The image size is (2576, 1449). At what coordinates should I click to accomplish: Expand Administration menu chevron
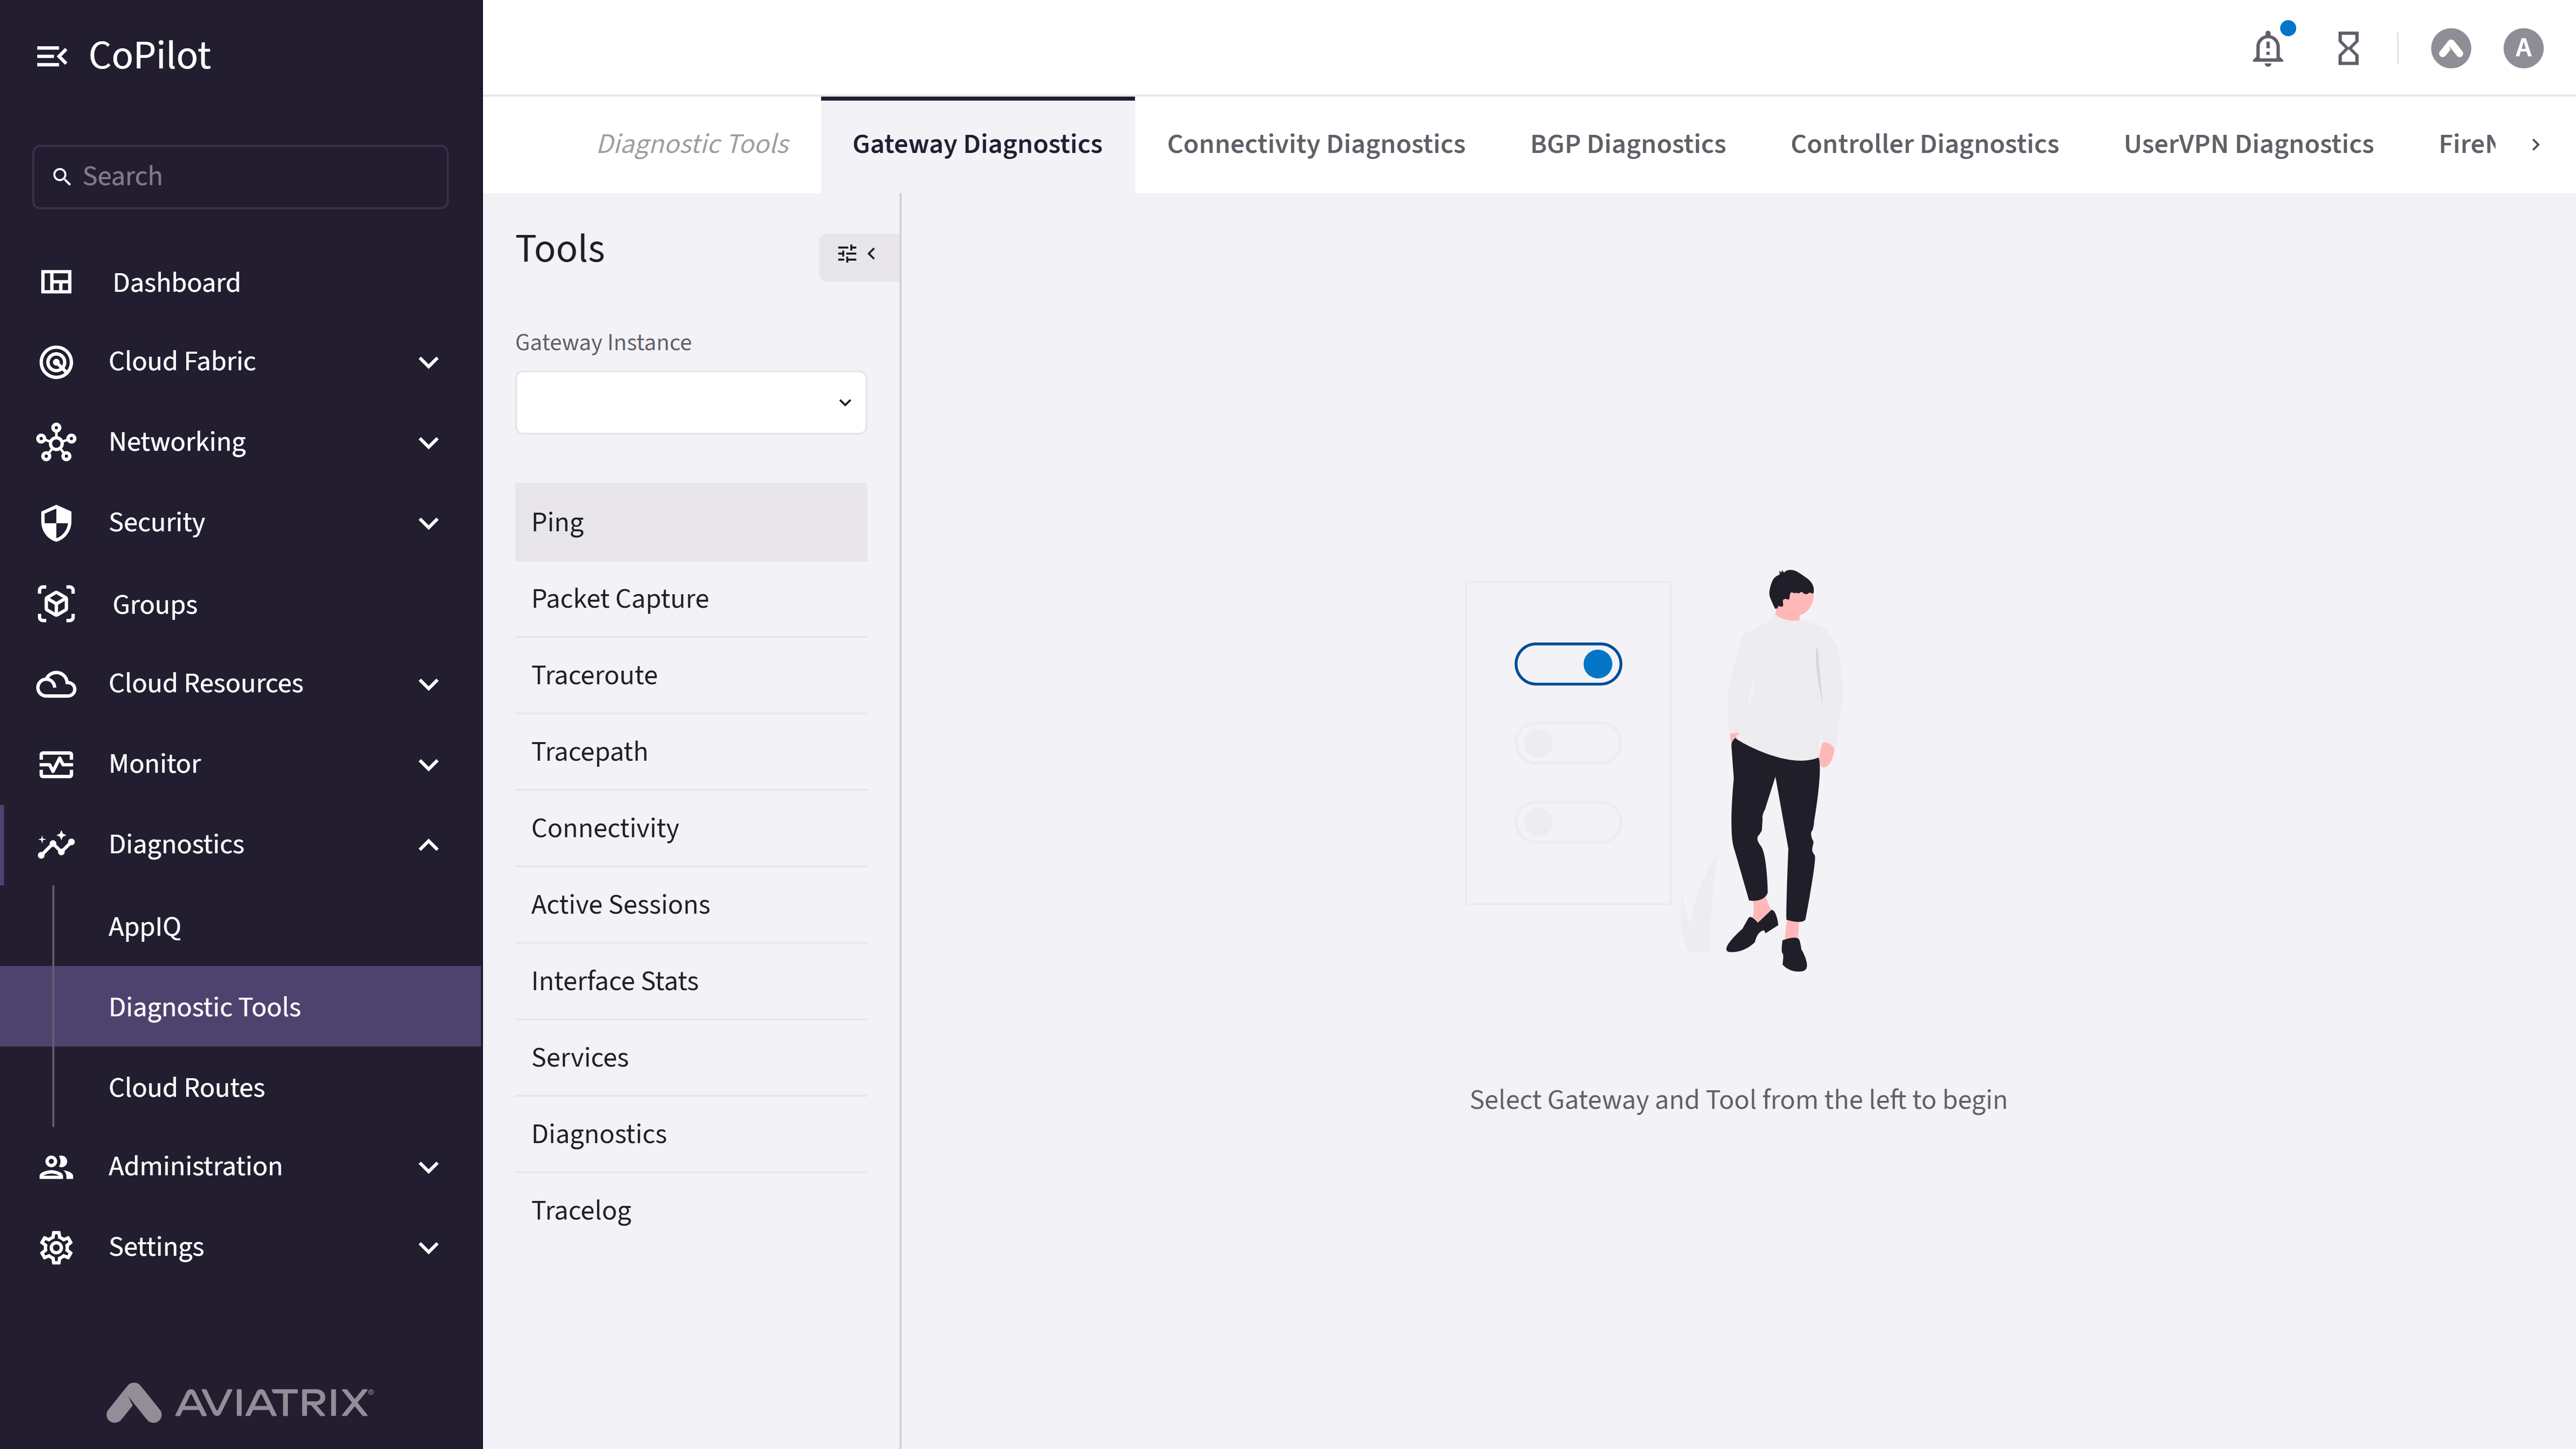click(x=429, y=1167)
